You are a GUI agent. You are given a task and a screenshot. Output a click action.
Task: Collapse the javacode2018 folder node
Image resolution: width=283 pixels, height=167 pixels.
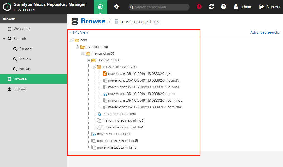pos(78,47)
